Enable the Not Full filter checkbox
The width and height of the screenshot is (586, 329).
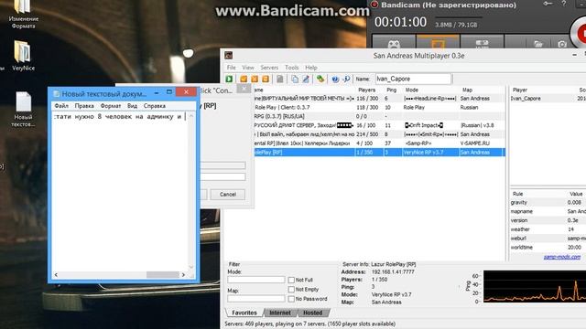[291, 280]
